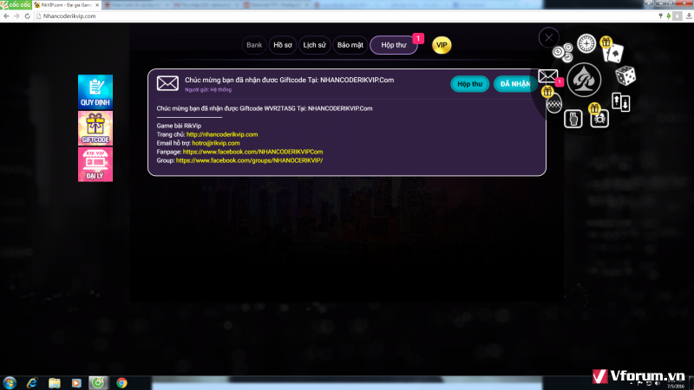
Task: Click the browser back arrow
Action: (x=6, y=16)
